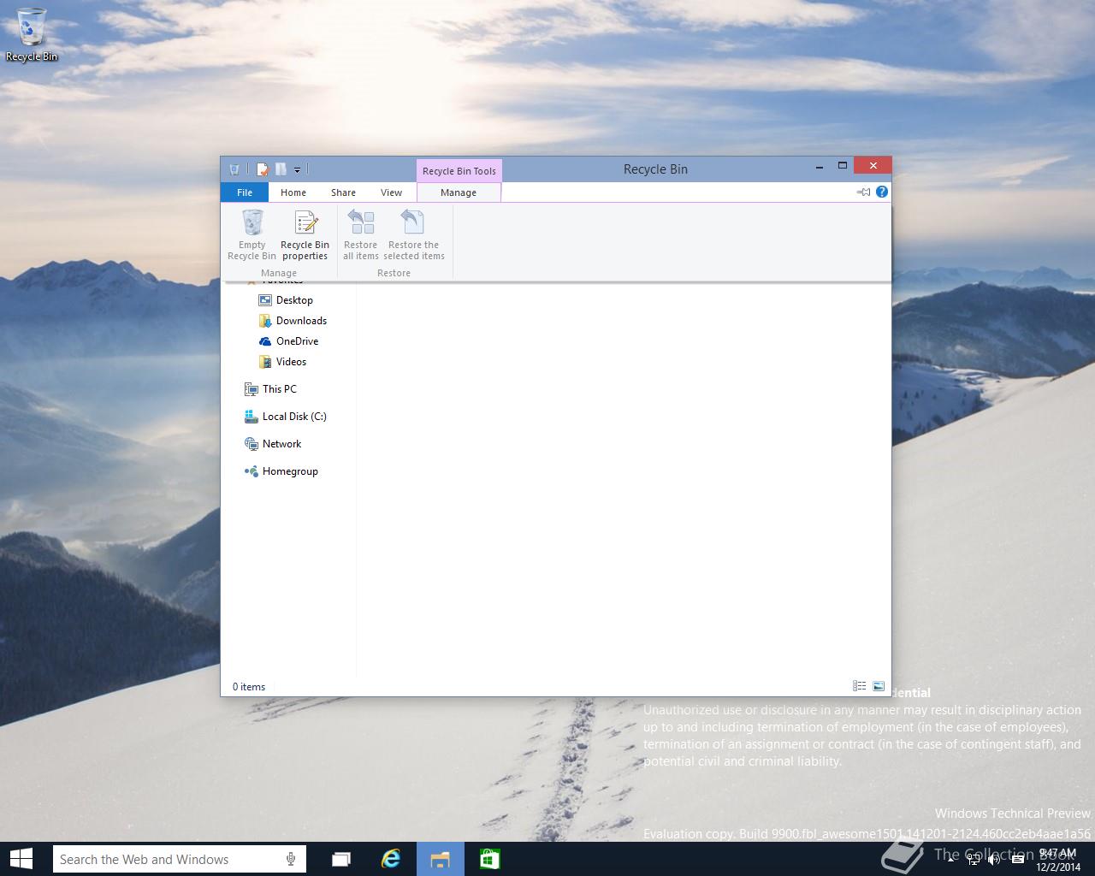Open the Store app from taskbar
The height and width of the screenshot is (876, 1095).
coord(489,859)
